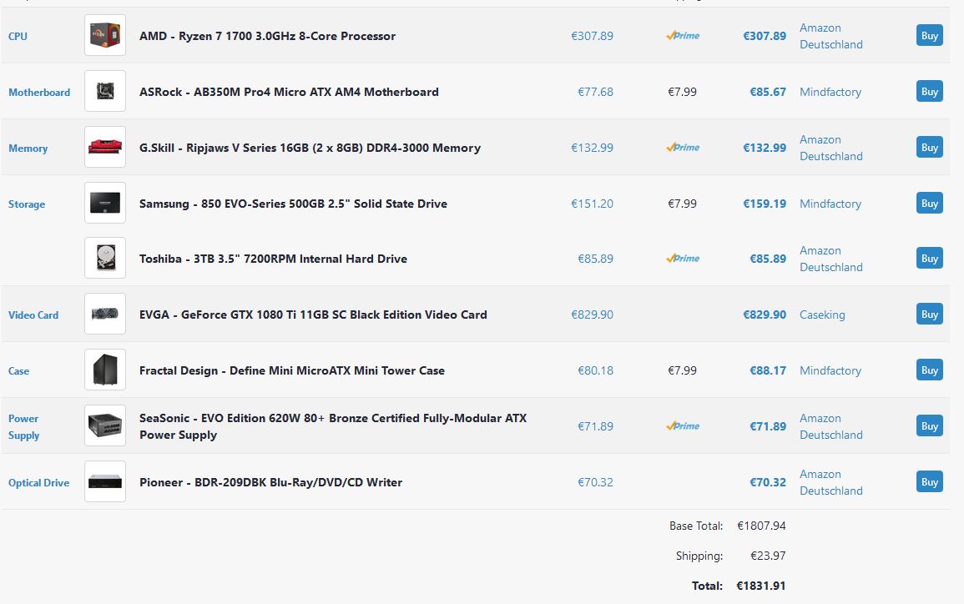964x604 pixels.
Task: Open the Video Card category link
Action: click(x=33, y=315)
